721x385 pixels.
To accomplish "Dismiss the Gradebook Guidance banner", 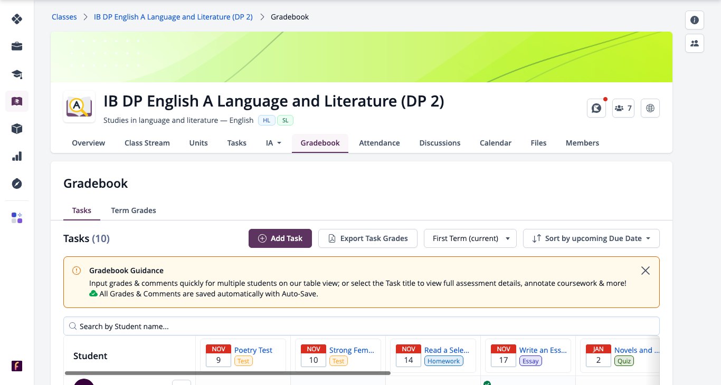I will 645,271.
